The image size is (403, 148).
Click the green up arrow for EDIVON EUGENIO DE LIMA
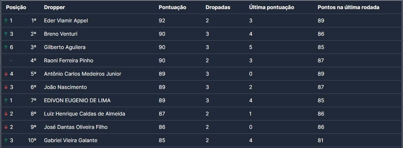(6, 101)
